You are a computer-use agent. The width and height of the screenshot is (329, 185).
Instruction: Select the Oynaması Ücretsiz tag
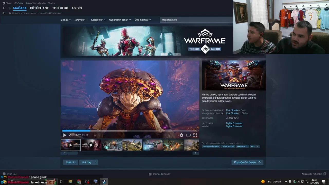click(211, 146)
